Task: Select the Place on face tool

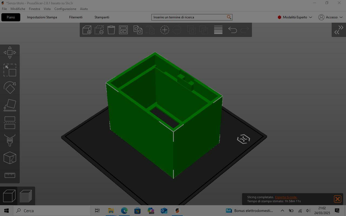Action: point(10,105)
